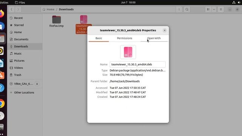Click the Music note icon
This screenshot has width=242, height=136.
tap(11, 54)
